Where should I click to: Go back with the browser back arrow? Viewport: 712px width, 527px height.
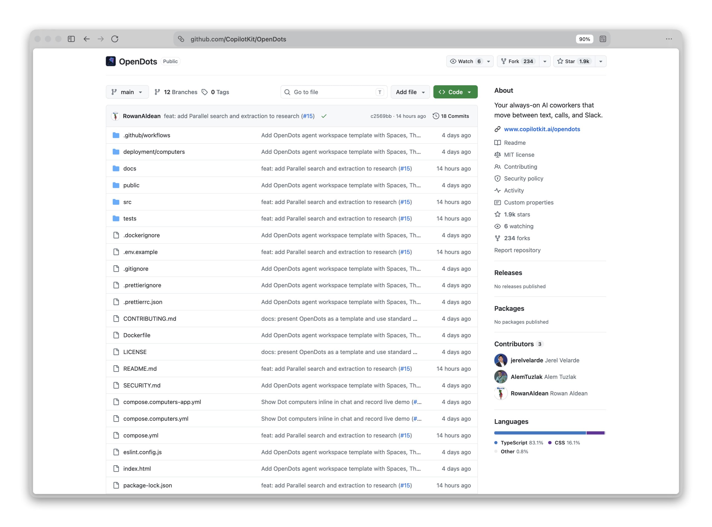(x=86, y=39)
